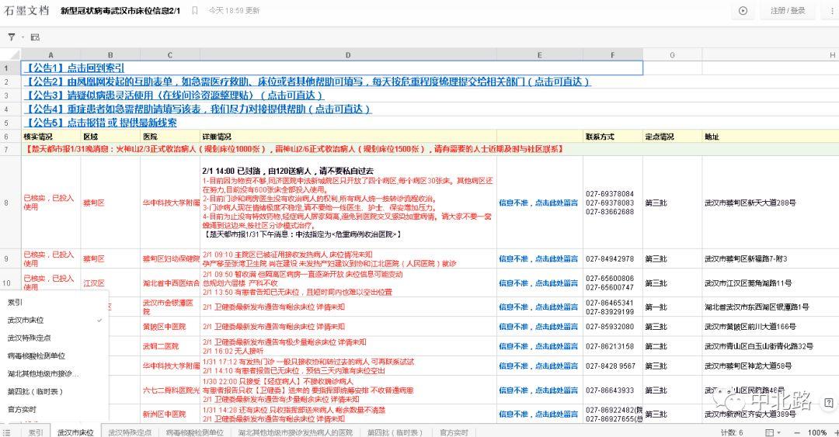Switch to 武汉特殊定点 bottom tab
839x437 pixels.
(130, 432)
